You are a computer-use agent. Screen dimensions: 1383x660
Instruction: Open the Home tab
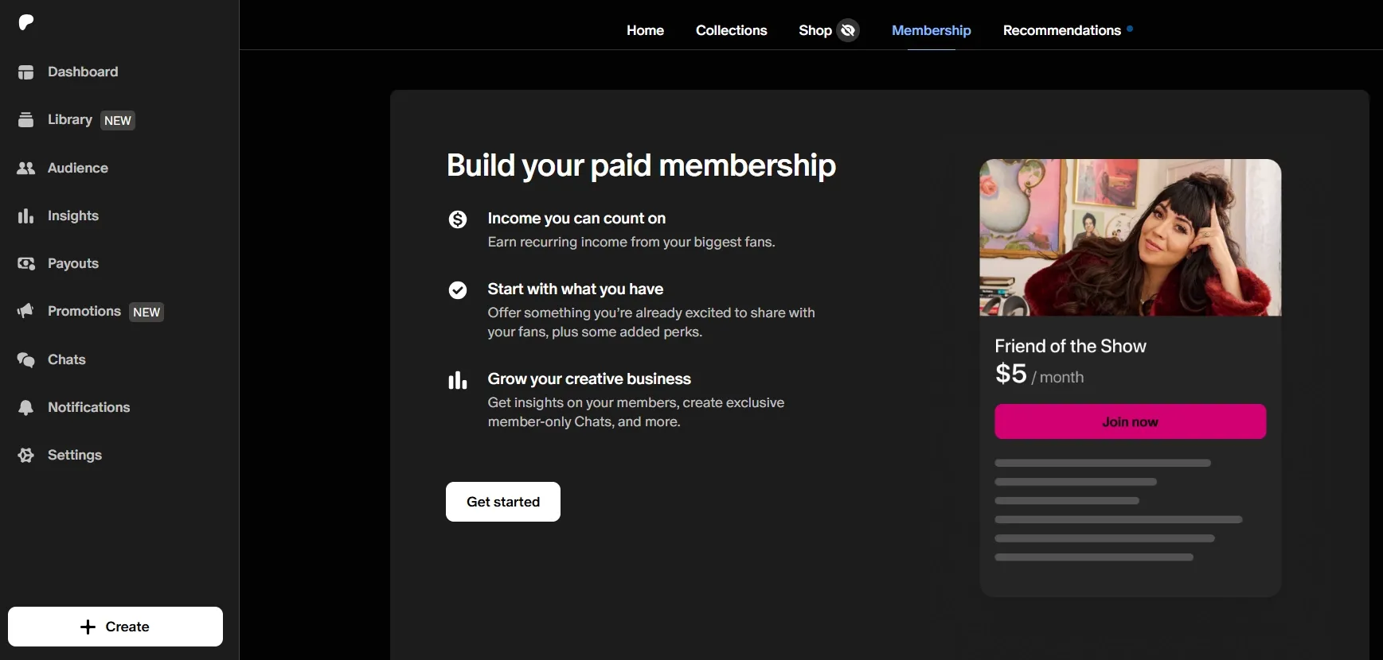click(x=645, y=30)
